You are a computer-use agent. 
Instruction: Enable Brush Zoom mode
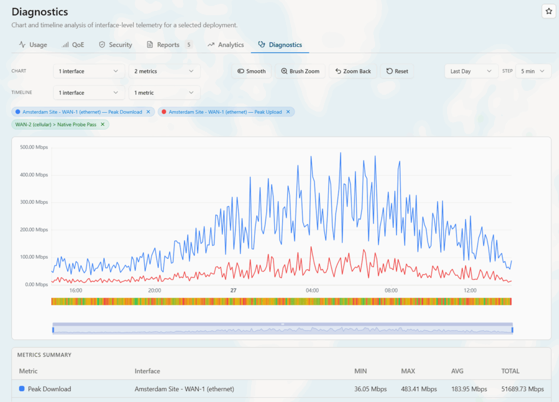coord(300,71)
